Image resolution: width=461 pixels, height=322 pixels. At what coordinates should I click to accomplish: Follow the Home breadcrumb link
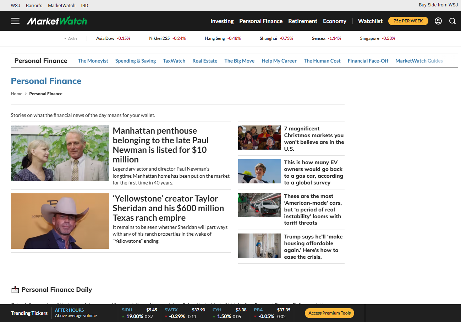[16, 94]
